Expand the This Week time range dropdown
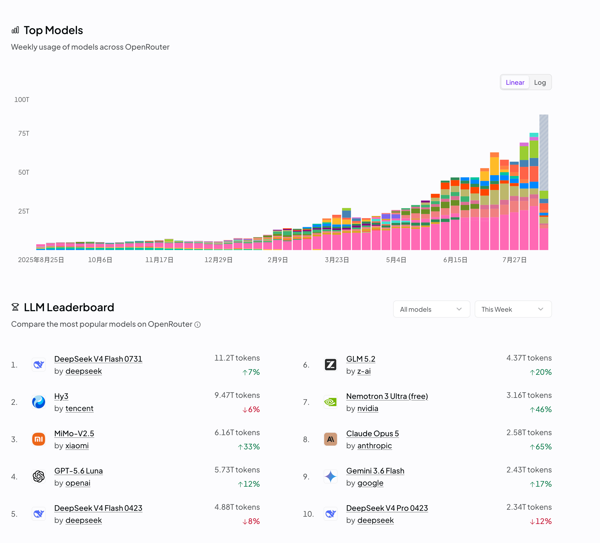The image size is (600, 543). click(x=513, y=309)
